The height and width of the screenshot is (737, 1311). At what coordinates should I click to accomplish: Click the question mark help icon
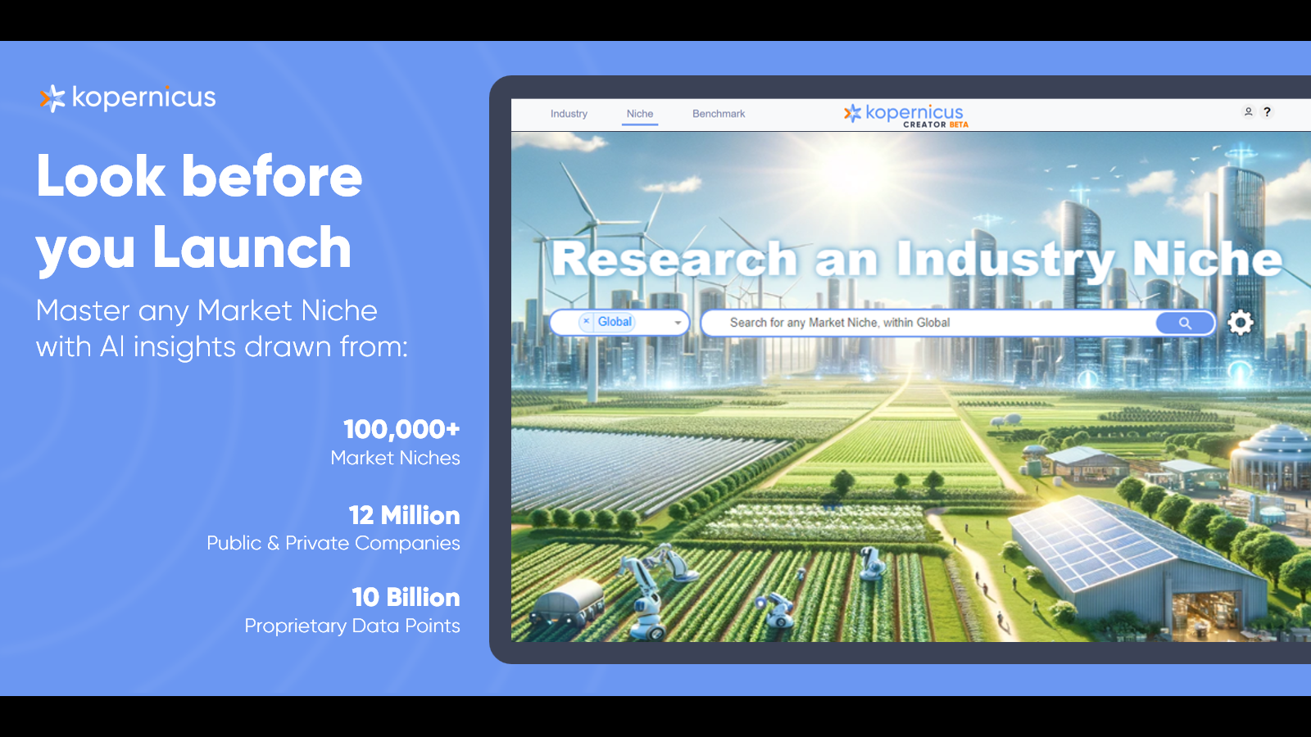click(x=1267, y=111)
